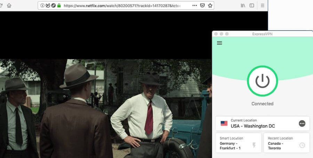The image size is (313, 158).
Task: Toggle the Firefox sidebar view
Action: coord(252,6)
